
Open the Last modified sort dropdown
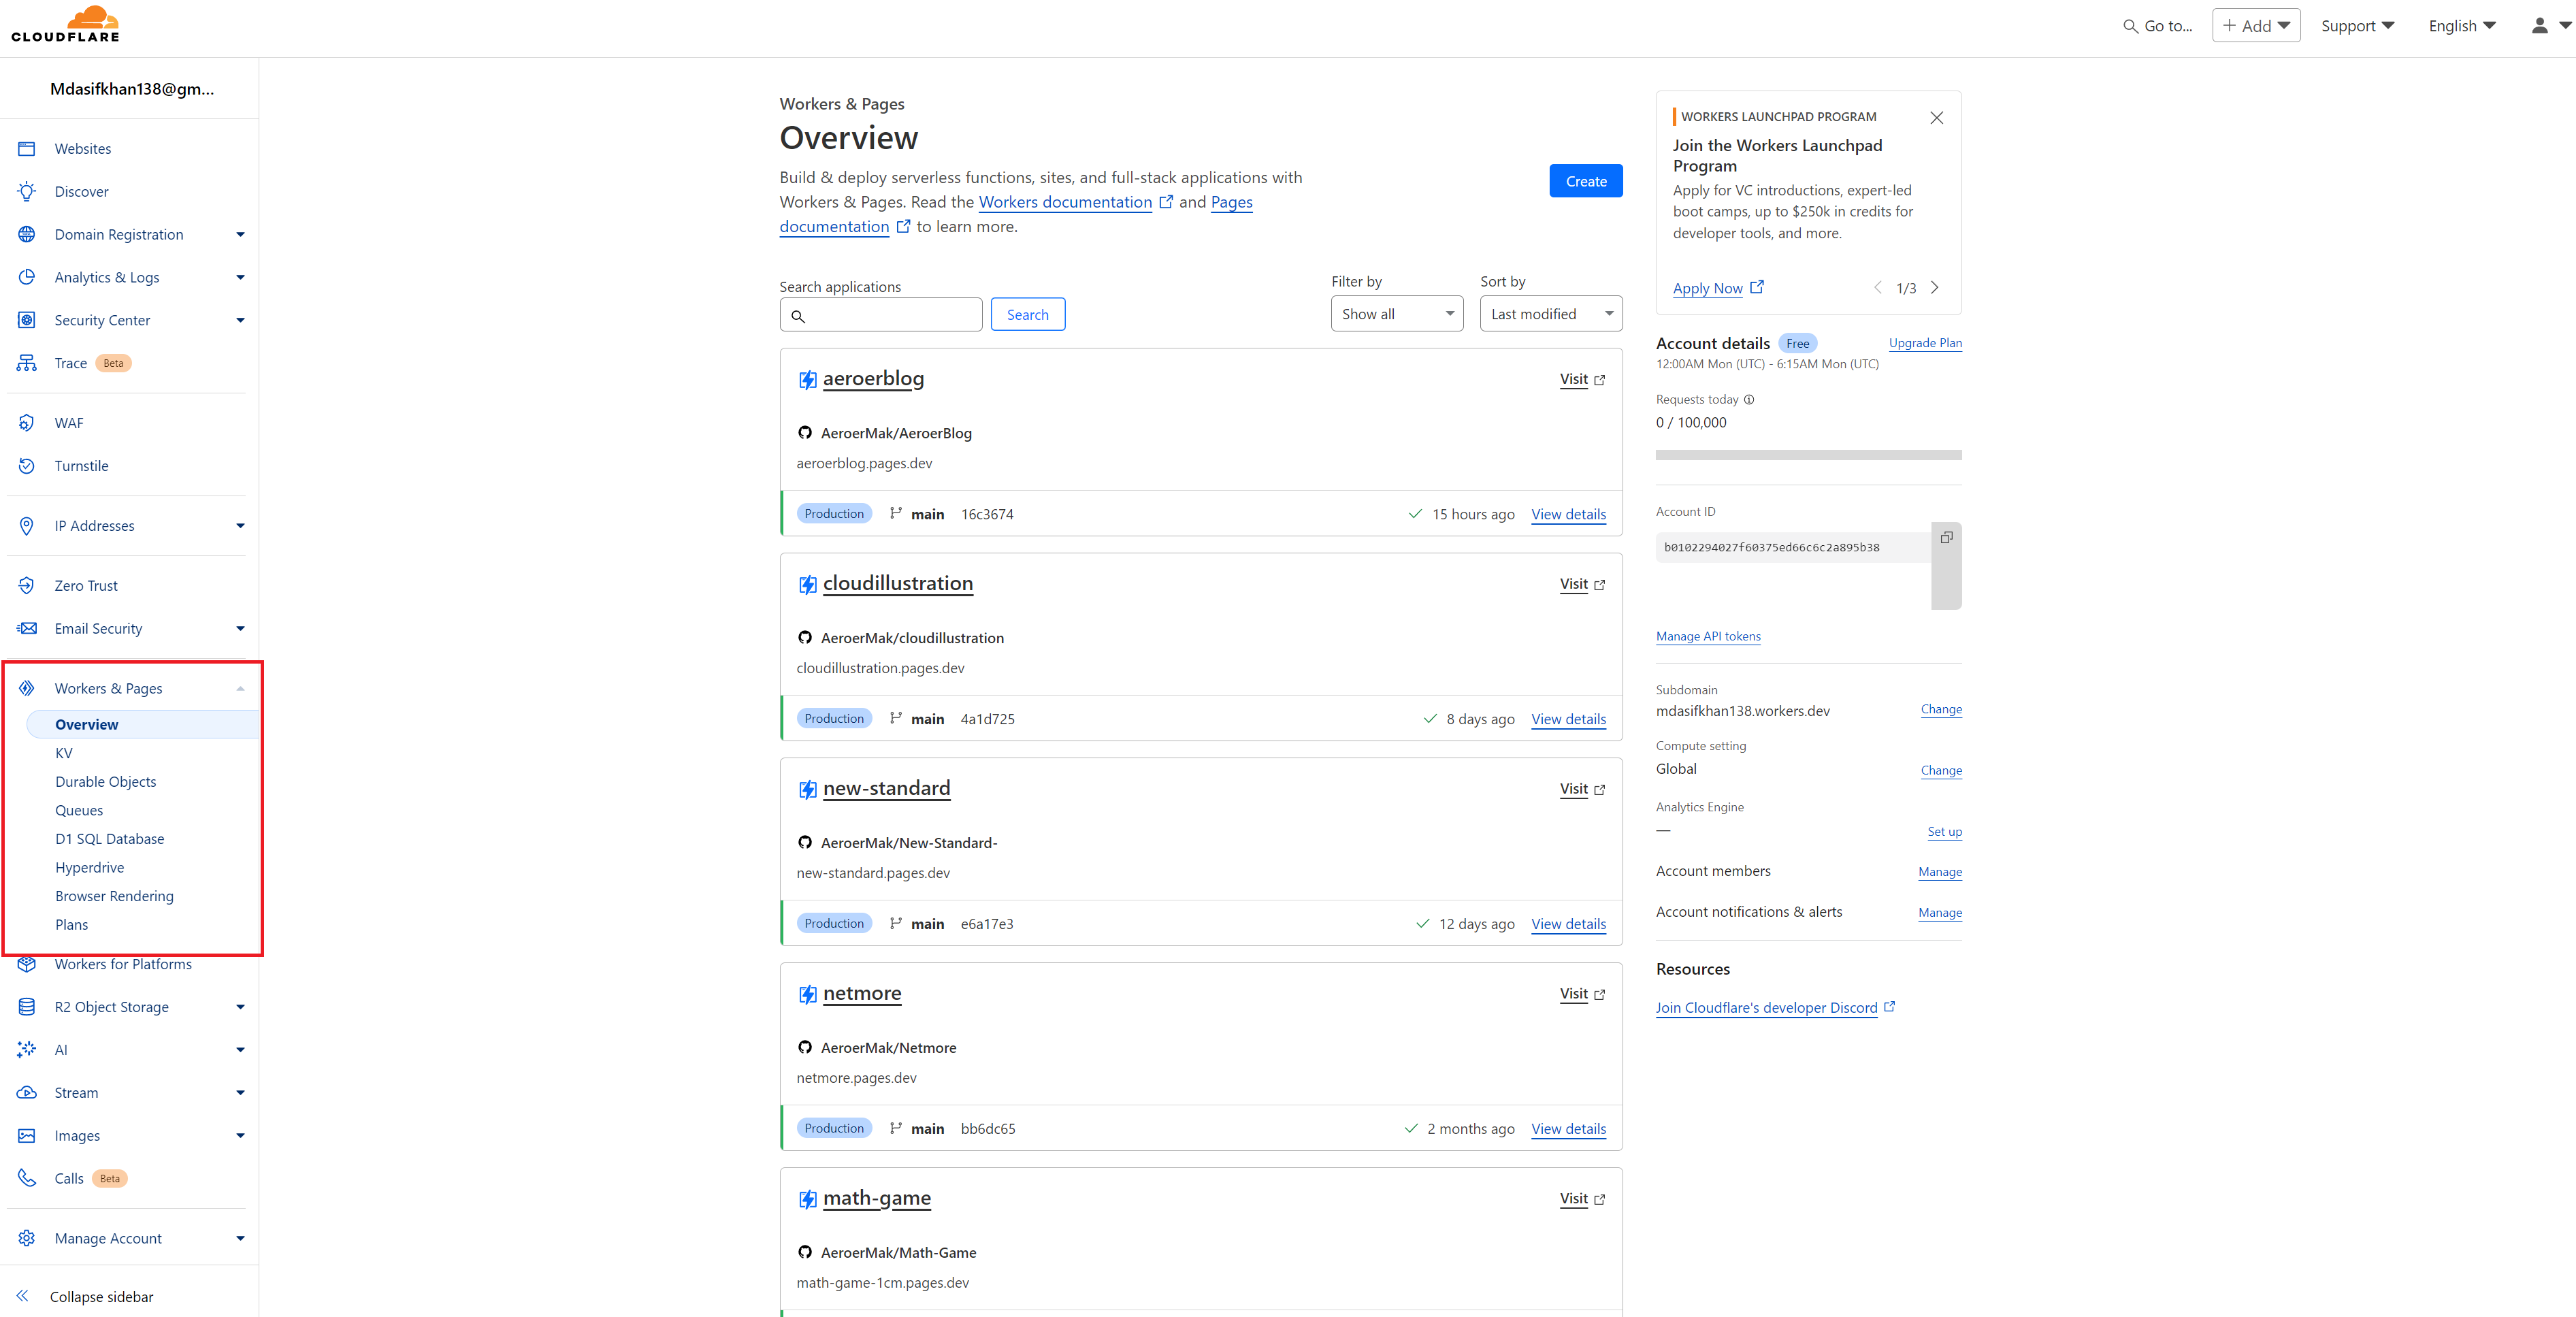[x=1550, y=313]
